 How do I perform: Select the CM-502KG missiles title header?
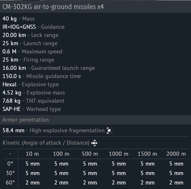coord(53,7)
